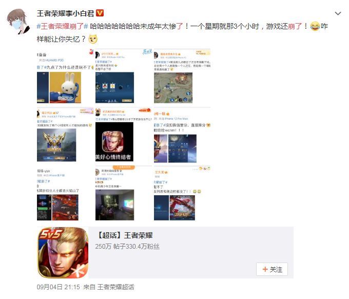Click the doge emoji in post
The image size is (349, 299).
tap(93, 39)
